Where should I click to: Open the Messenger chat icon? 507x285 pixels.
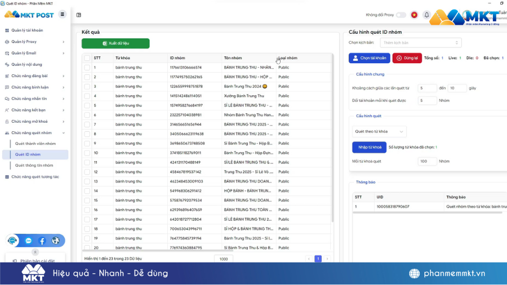pyautogui.click(x=29, y=241)
